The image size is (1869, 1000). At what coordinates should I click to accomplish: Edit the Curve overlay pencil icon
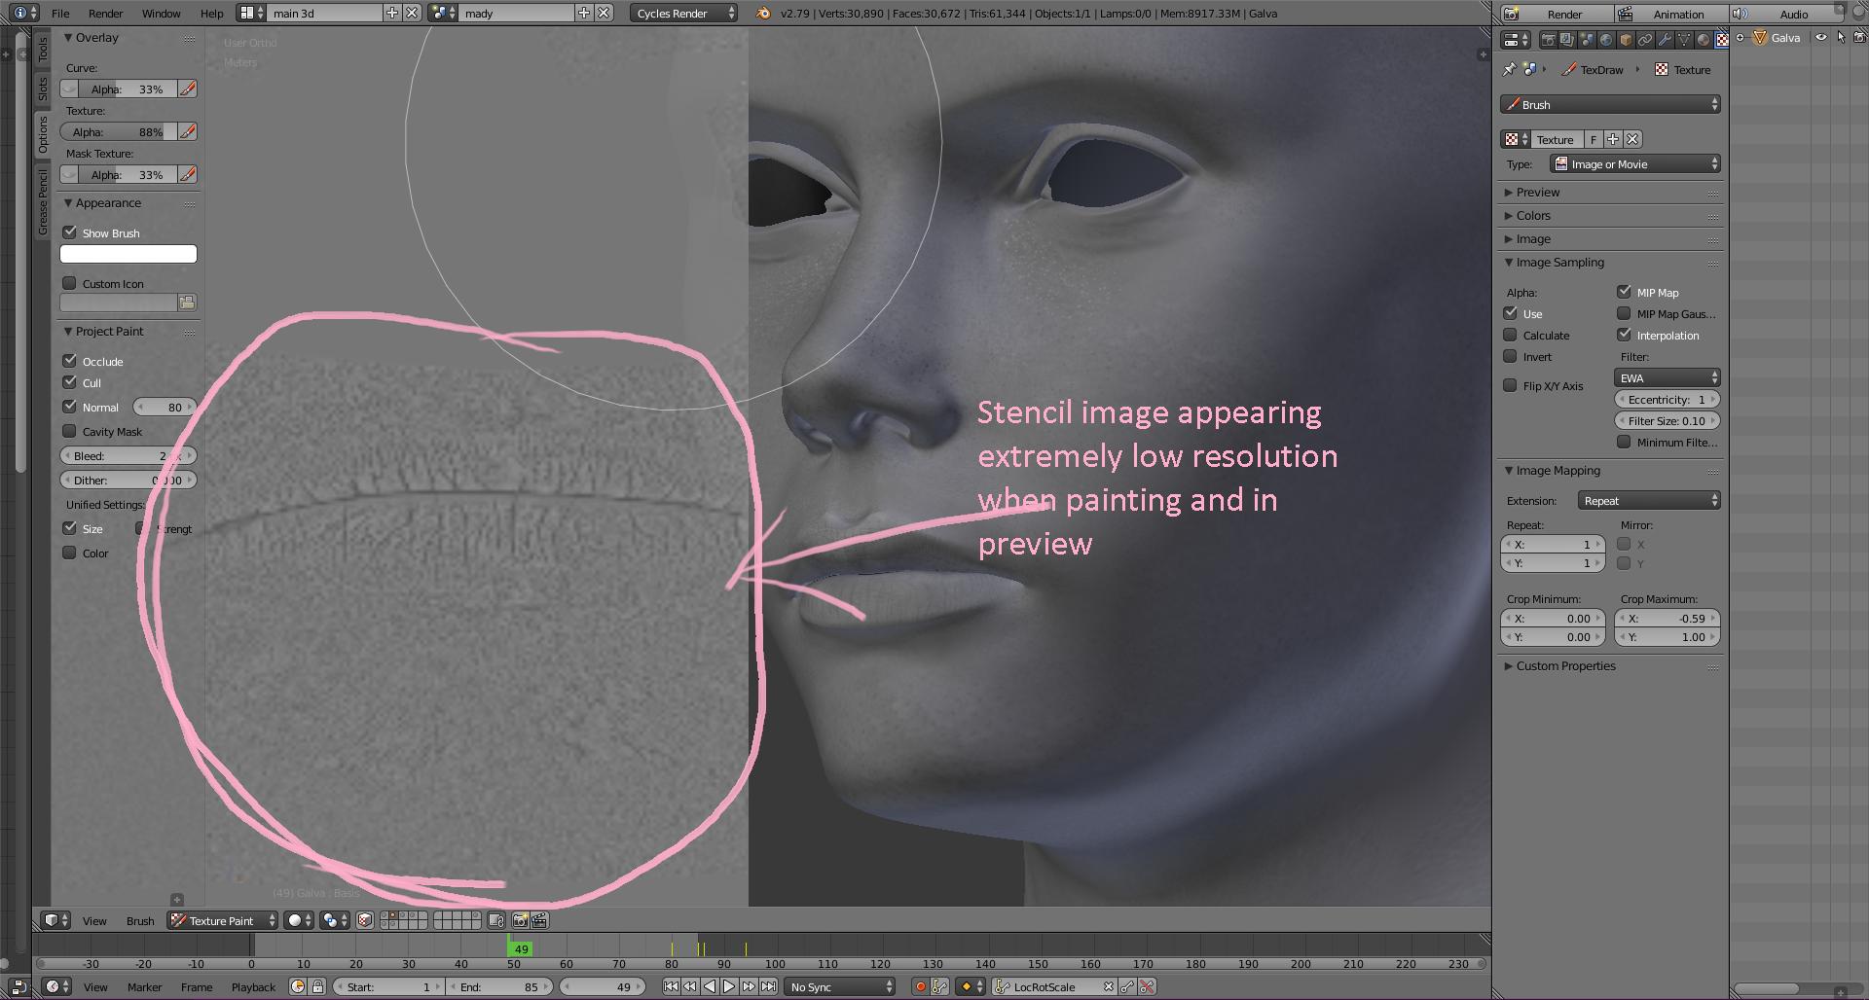tap(188, 89)
